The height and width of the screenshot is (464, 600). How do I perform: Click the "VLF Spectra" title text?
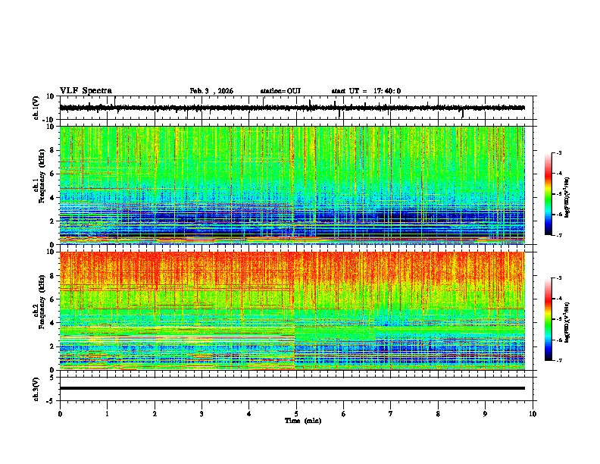[x=86, y=91]
